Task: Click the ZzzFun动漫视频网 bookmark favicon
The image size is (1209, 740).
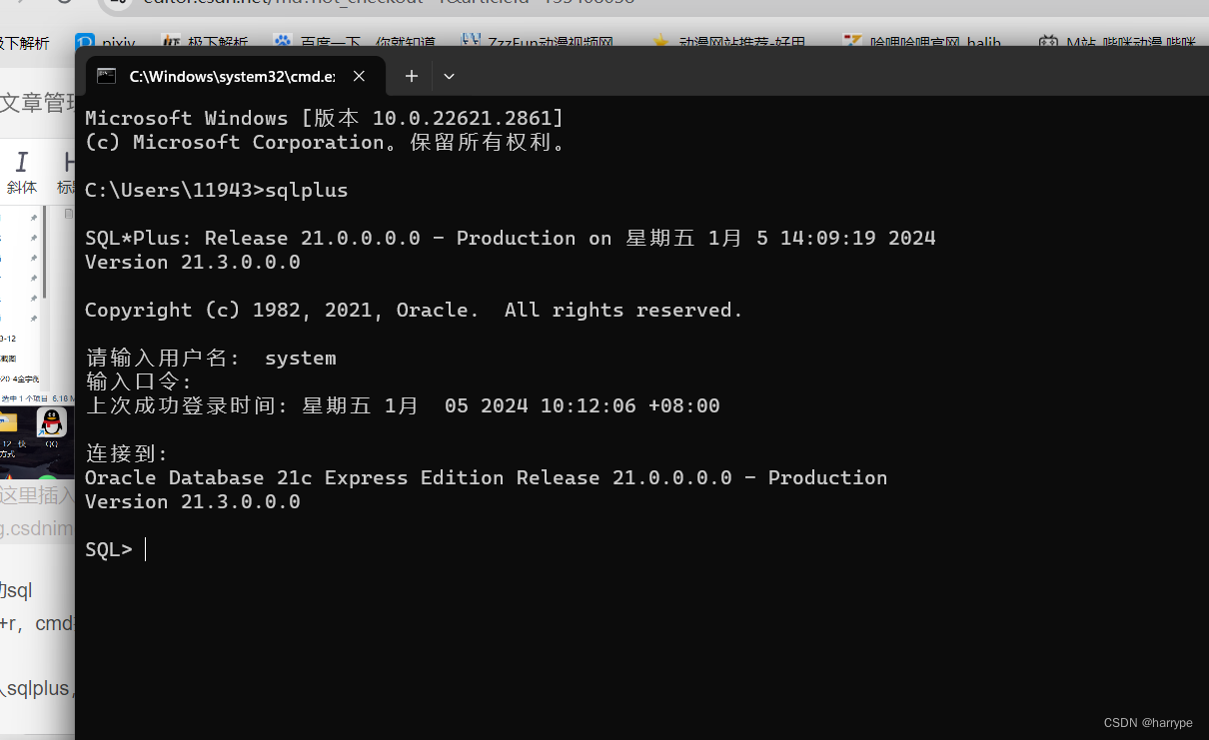Action: pyautogui.click(x=470, y=42)
